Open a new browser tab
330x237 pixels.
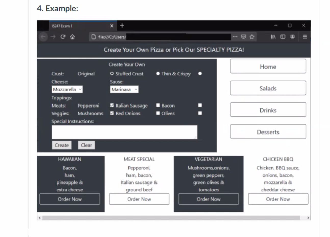tap(122, 25)
